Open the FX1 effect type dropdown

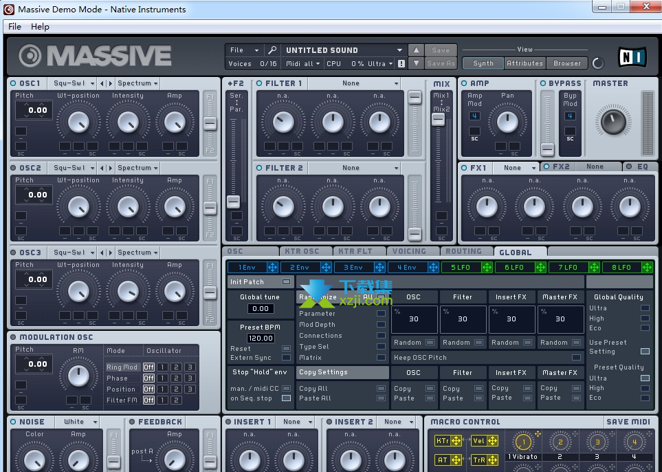click(516, 168)
